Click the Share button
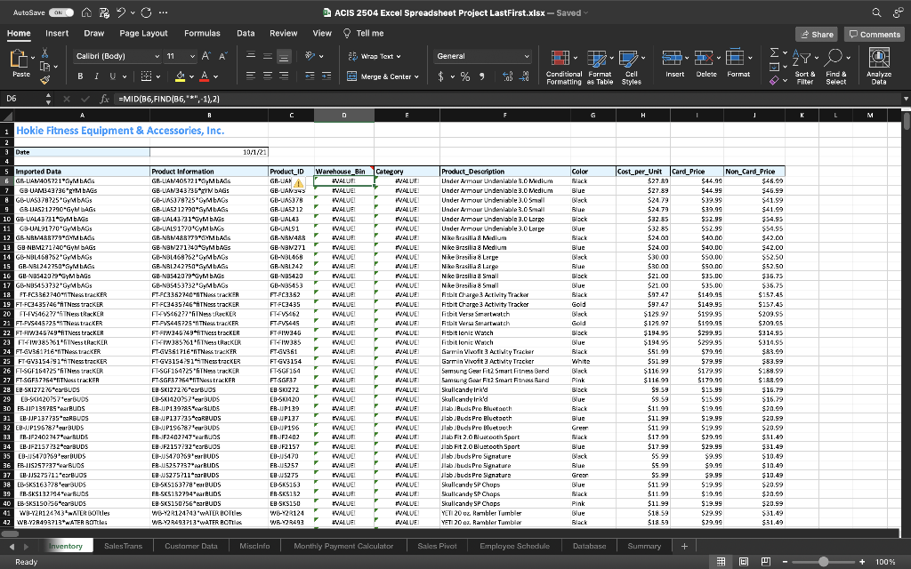The height and width of the screenshot is (569, 911). pyautogui.click(x=817, y=34)
